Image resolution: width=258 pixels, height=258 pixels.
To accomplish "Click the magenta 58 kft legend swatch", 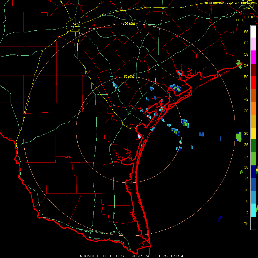I will (x=253, y=57).
